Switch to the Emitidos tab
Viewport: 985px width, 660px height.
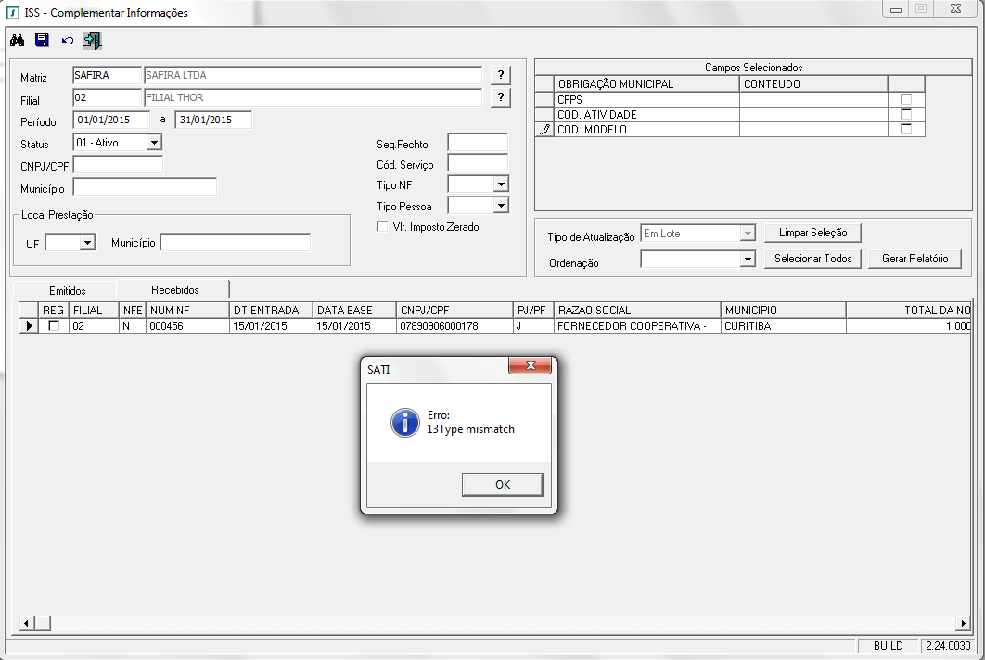coord(67,291)
